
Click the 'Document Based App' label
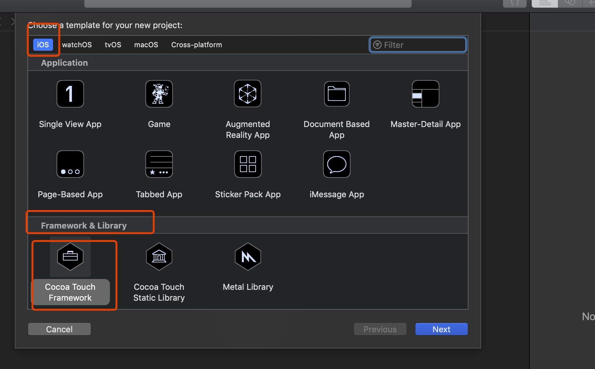click(x=337, y=130)
